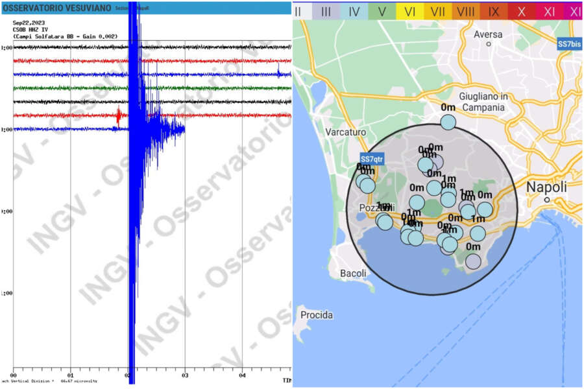Viewport: 584px width, 389px height.
Task: Pick intensity III on the scale
Action: (x=326, y=11)
